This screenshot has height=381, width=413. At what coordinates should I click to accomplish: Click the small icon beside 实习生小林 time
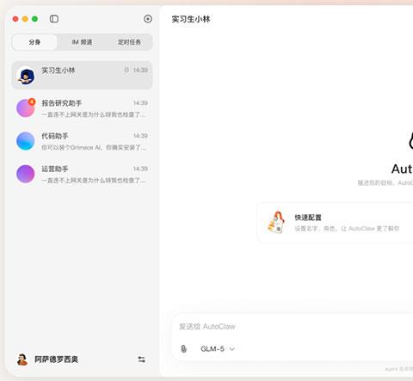click(x=126, y=70)
